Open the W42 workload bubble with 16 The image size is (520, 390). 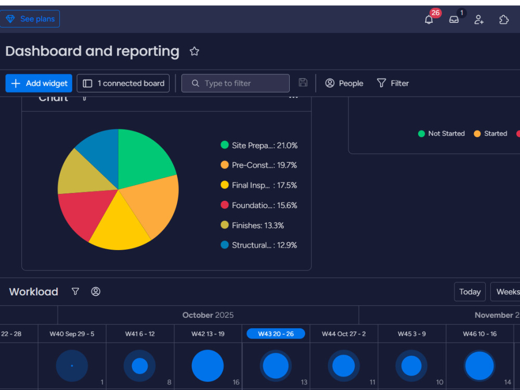(x=207, y=366)
